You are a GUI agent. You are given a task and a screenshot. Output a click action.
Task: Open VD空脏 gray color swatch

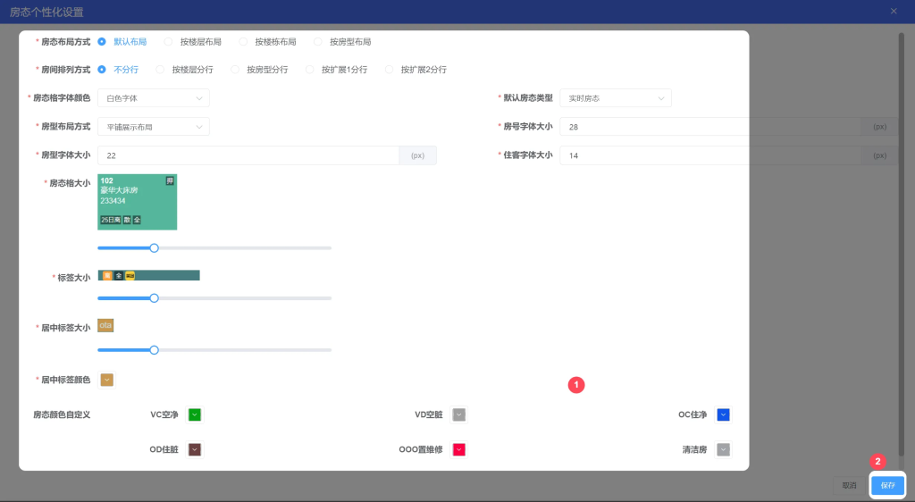coord(458,414)
